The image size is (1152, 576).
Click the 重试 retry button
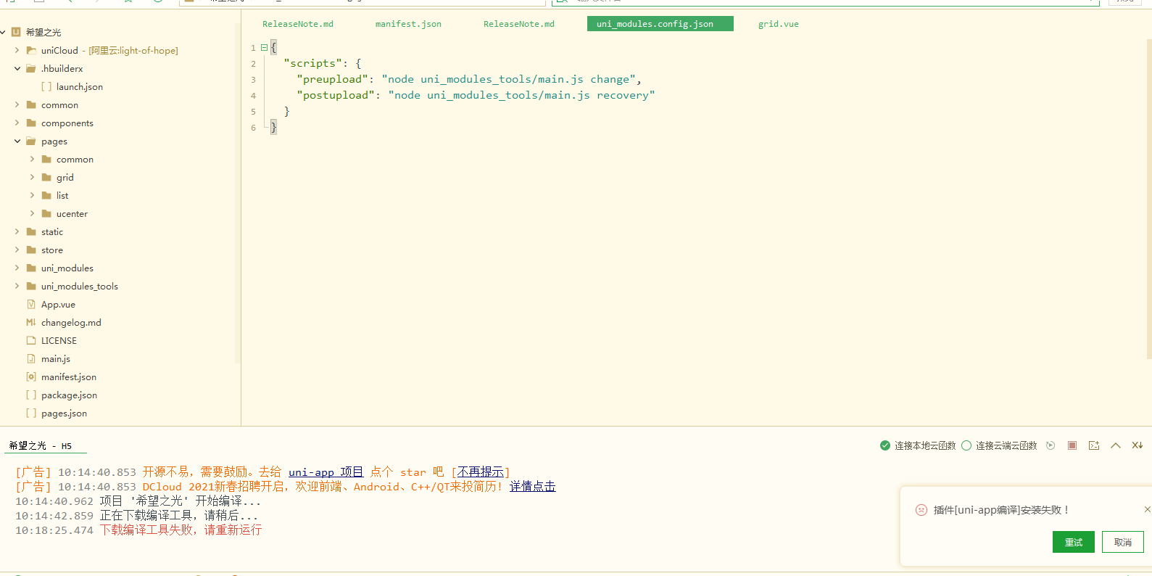point(1073,542)
